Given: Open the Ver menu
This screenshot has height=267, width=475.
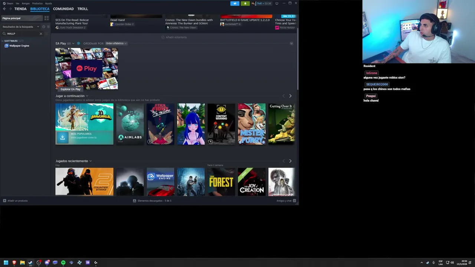Looking at the screenshot, I should (x=17, y=3).
